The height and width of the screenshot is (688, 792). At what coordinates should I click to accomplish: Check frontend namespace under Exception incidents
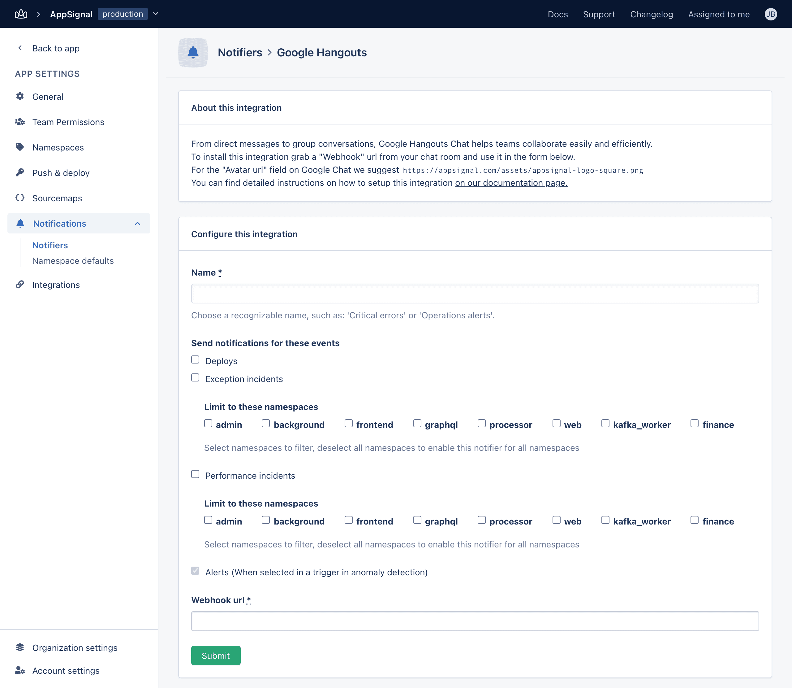[x=349, y=424]
